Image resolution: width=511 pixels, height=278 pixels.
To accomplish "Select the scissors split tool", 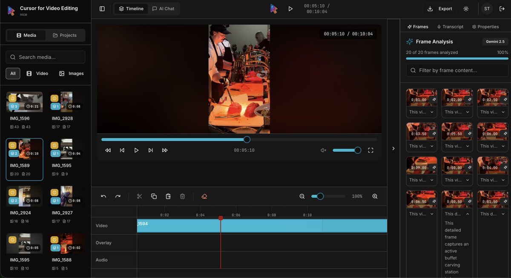I will [x=139, y=196].
